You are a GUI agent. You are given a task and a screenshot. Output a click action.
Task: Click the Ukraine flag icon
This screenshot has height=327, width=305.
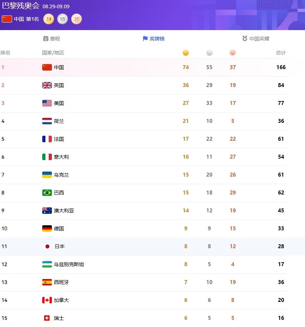click(47, 175)
